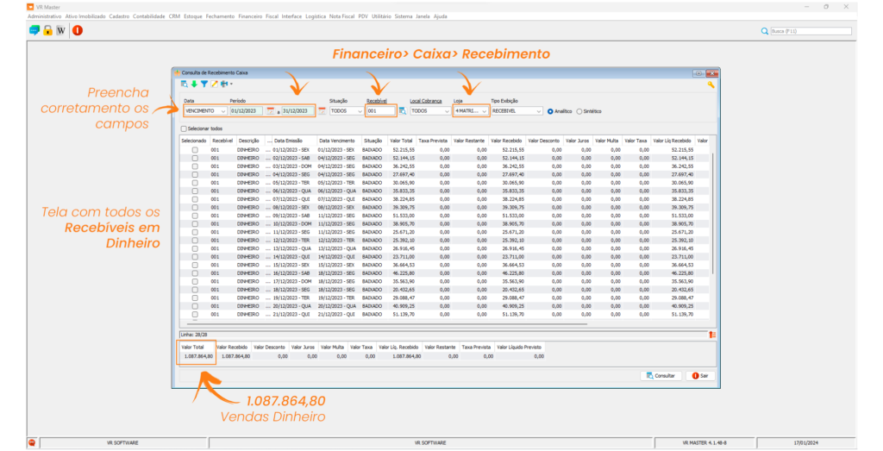Click the pencil edit icon in dialog toolbar
This screenshot has height=451, width=883.
(x=214, y=84)
